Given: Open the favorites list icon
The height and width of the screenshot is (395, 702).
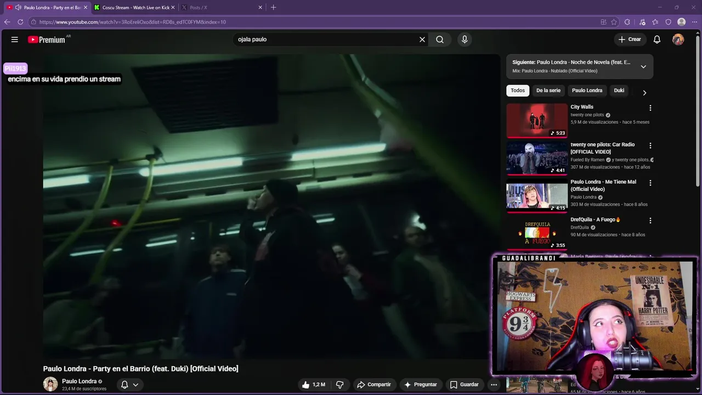Looking at the screenshot, I should click(655, 22).
